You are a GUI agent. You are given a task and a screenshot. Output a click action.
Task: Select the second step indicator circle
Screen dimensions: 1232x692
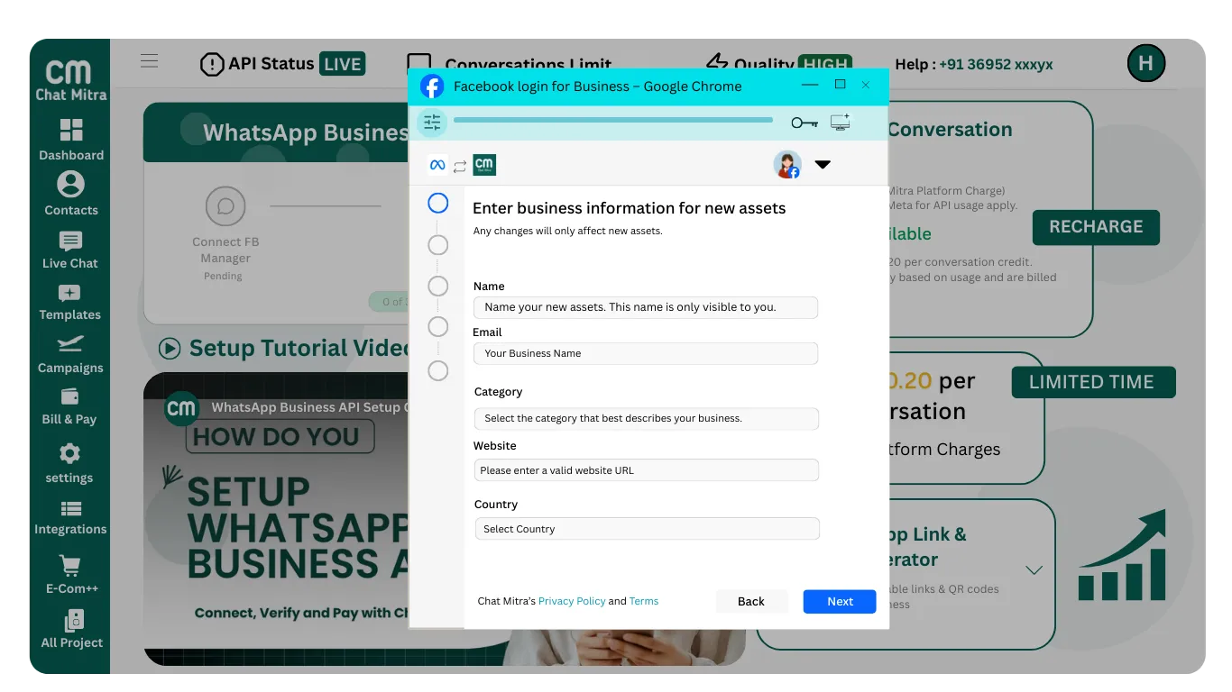(x=437, y=244)
